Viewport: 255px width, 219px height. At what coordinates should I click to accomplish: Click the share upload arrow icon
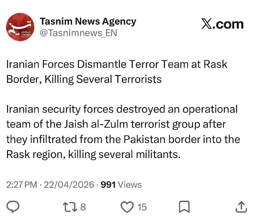click(241, 207)
